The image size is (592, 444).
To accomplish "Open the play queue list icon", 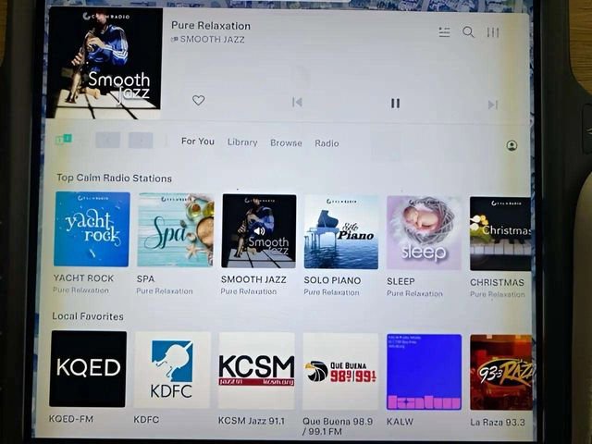I will 444,32.
